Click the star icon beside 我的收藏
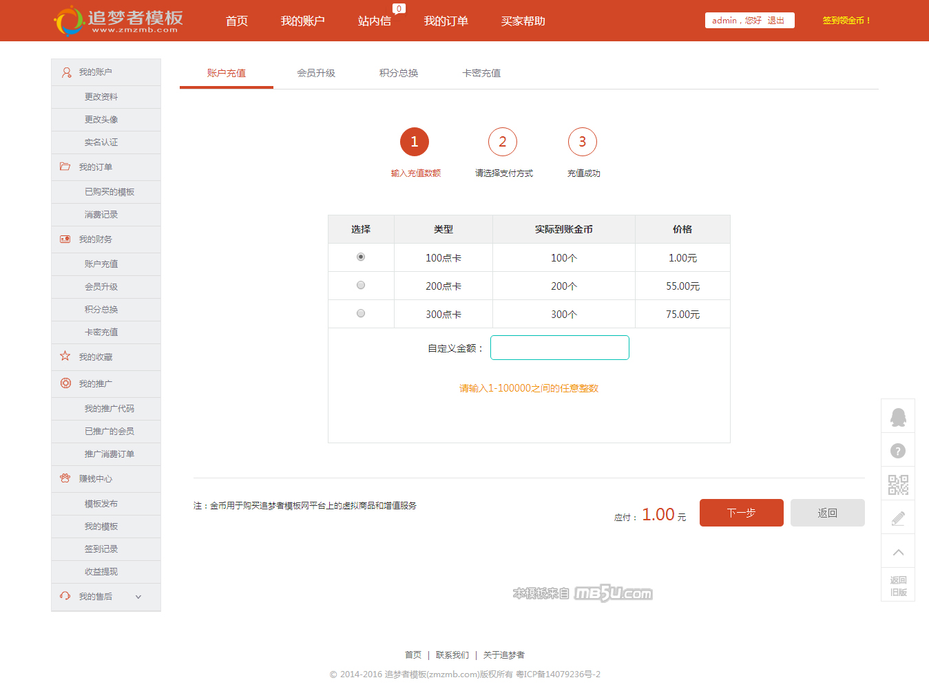 [65, 357]
